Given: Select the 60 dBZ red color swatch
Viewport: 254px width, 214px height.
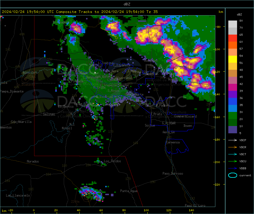Looking at the screenshot, I should click(233, 38).
